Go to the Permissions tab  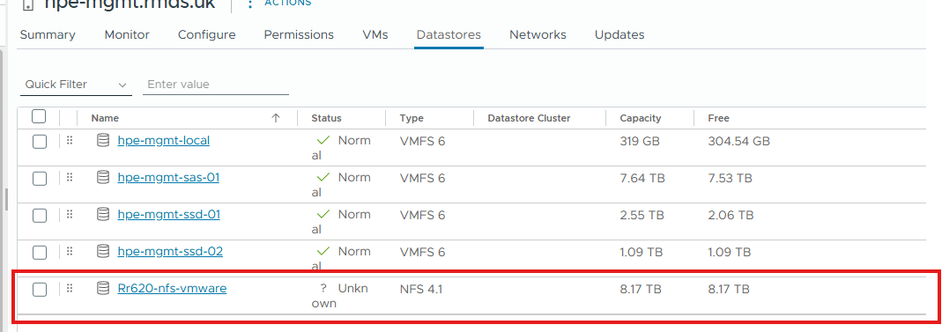tap(299, 35)
